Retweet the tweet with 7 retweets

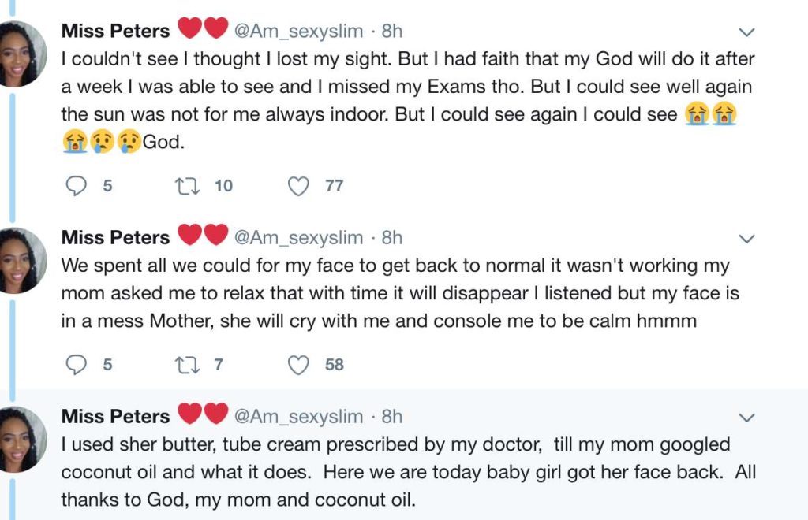click(x=187, y=365)
